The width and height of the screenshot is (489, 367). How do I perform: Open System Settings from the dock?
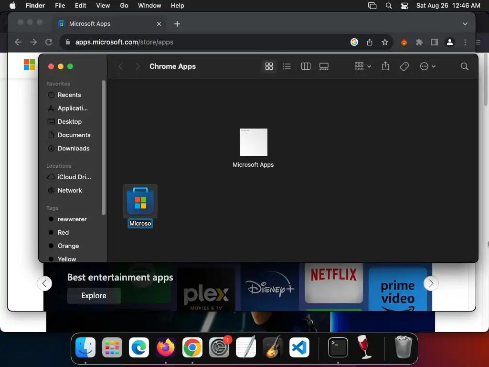(x=219, y=347)
